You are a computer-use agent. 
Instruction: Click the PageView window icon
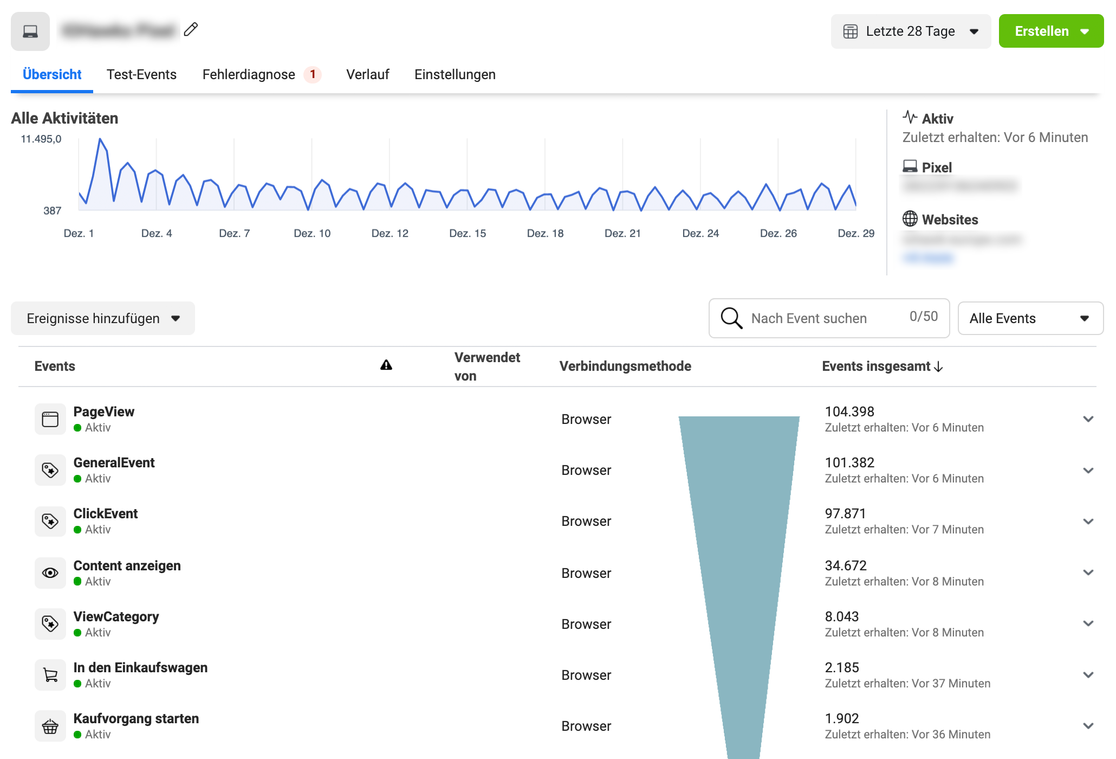click(x=50, y=419)
